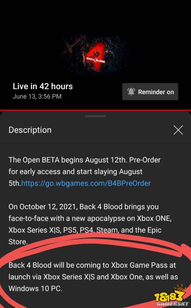Click the bell icon beside Reminder on
The width and height of the screenshot is (191, 308).
131,92
